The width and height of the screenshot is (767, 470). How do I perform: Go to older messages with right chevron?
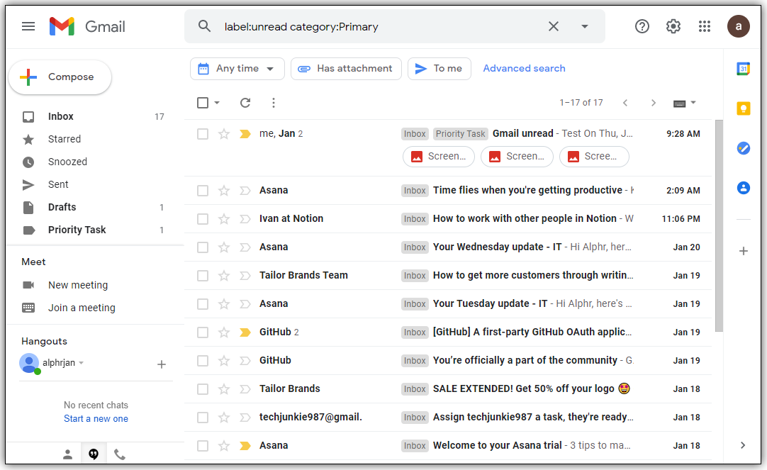point(653,103)
